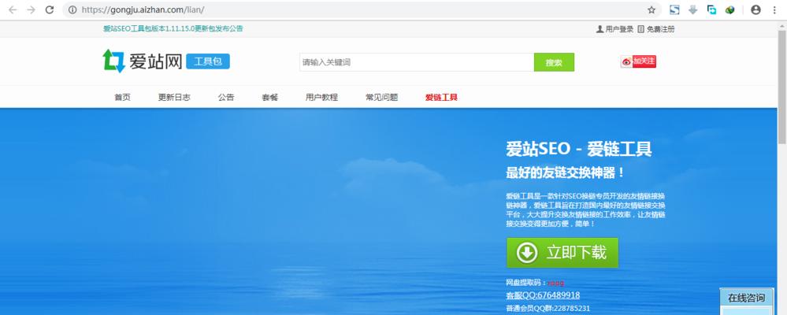The width and height of the screenshot is (787, 315).
Task: Open the 常见问题 nav item
Action: coord(381,98)
